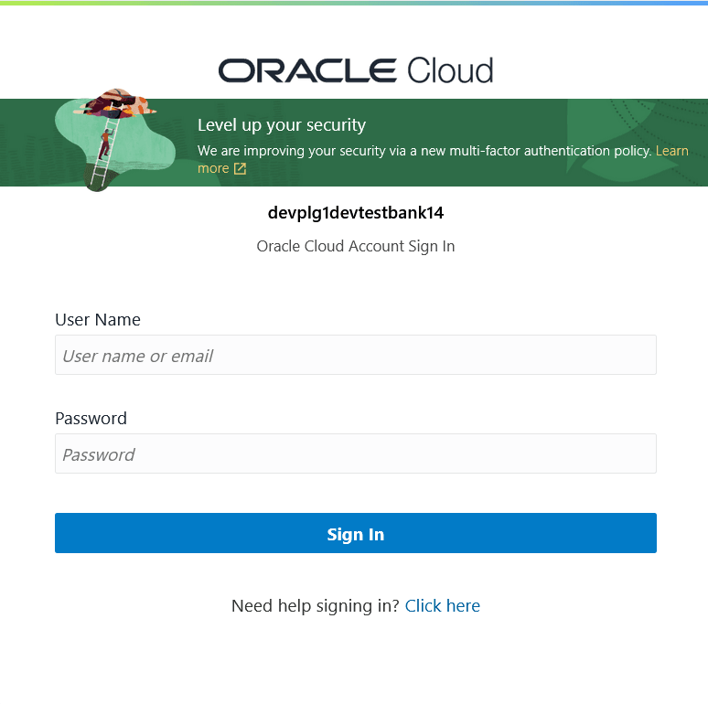Click the gradient progress bar at page top
Viewport: 708px width, 704px height.
(354, 3)
